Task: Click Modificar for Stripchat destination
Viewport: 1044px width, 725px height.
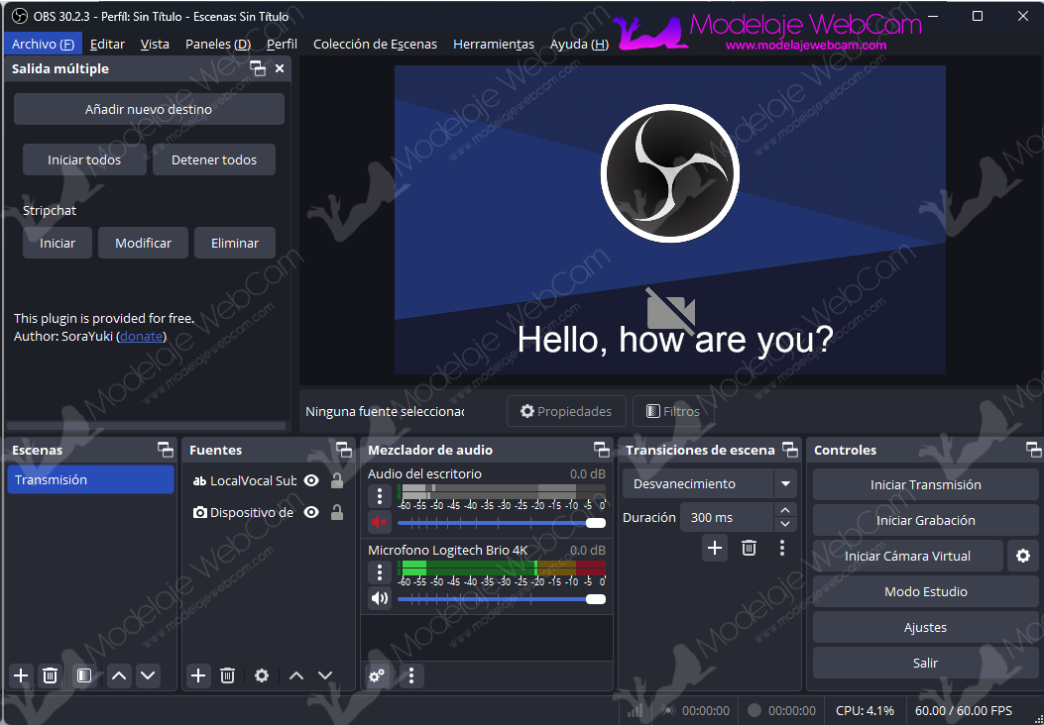Action: coord(143,243)
